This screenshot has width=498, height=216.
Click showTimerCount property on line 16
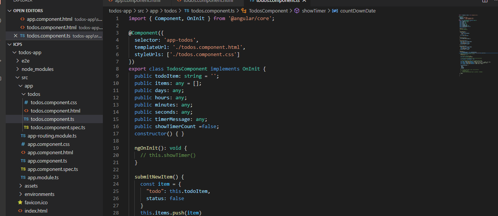click(x=175, y=126)
